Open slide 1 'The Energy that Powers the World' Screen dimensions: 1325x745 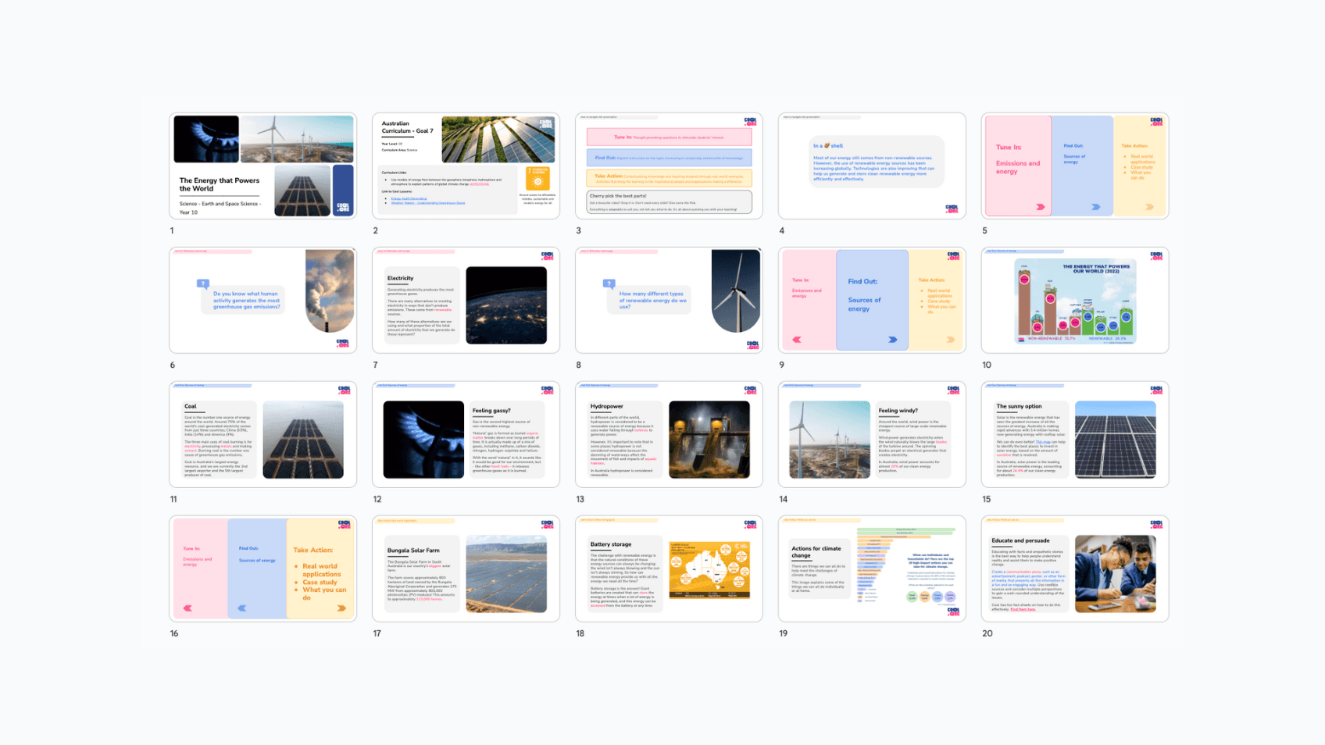[262, 166]
